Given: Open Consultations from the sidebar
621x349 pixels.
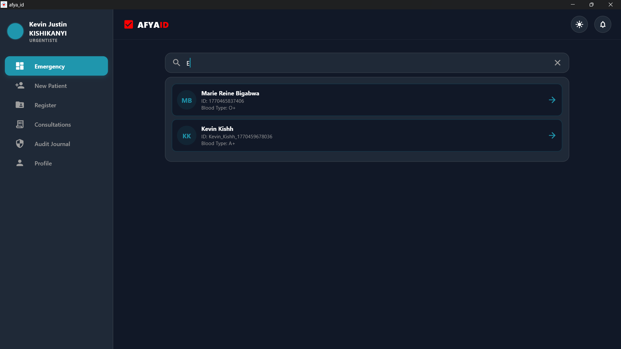Looking at the screenshot, I should click(x=52, y=124).
